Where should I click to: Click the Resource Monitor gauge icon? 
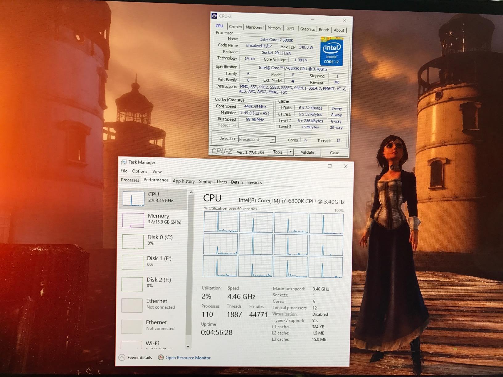pyautogui.click(x=161, y=357)
